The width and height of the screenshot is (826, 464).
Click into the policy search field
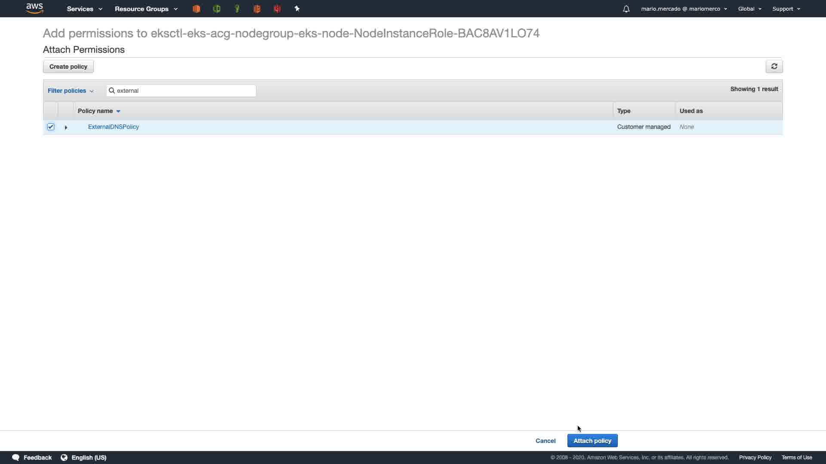click(185, 91)
